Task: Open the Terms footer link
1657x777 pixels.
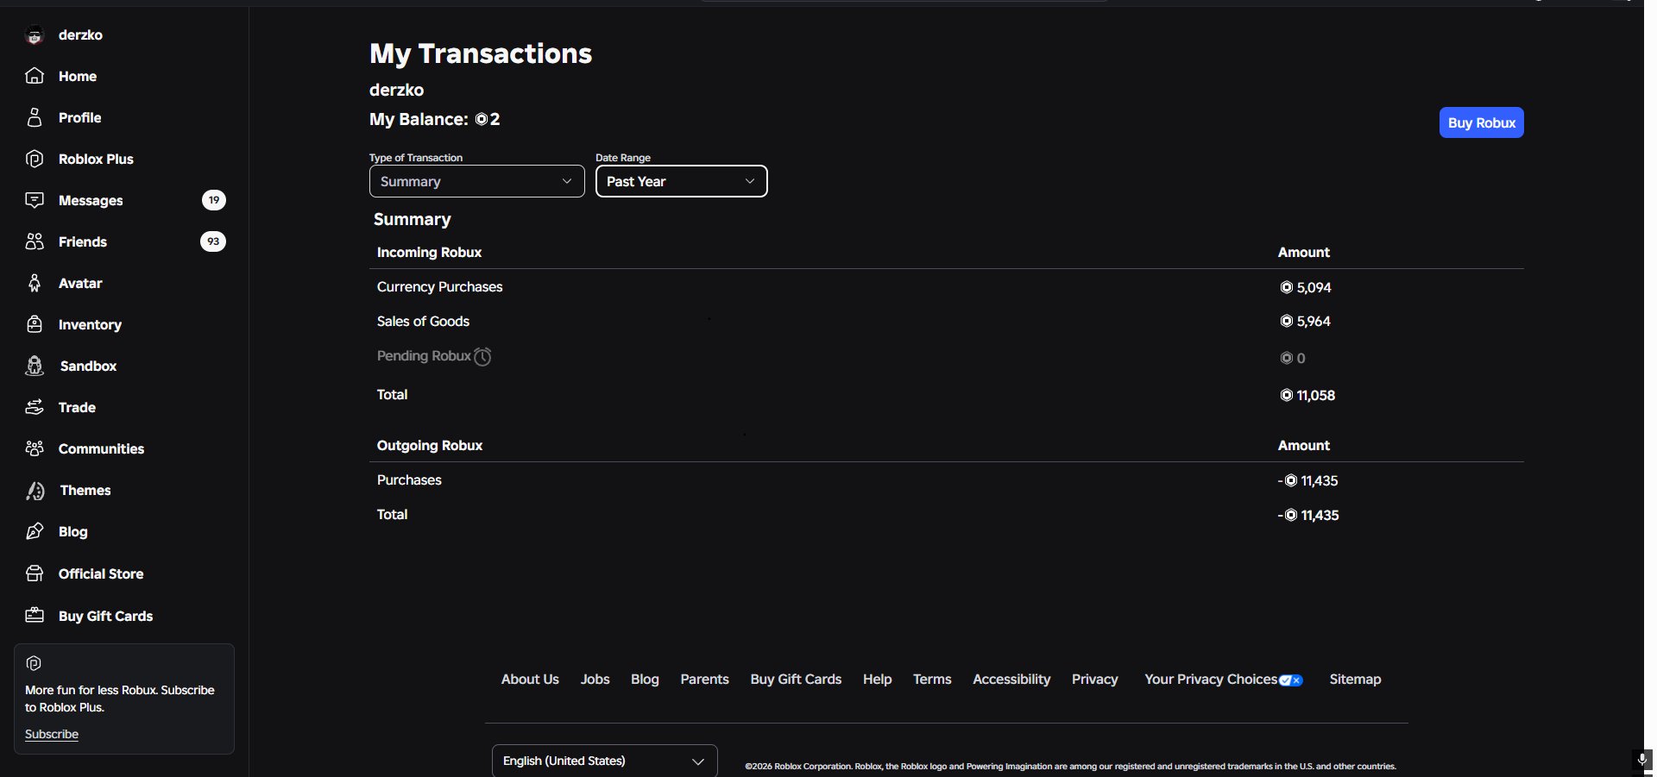Action: [932, 680]
